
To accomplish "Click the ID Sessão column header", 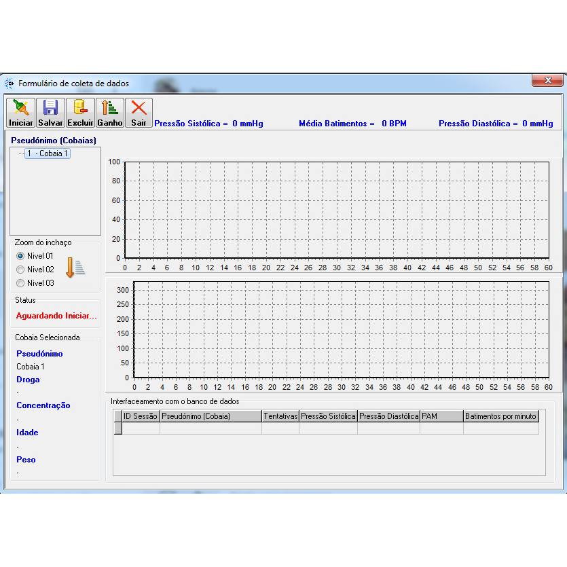I will pyautogui.click(x=141, y=416).
